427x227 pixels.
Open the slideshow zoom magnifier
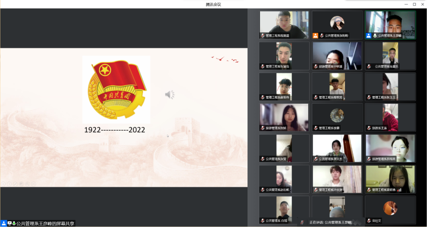pos(27,184)
